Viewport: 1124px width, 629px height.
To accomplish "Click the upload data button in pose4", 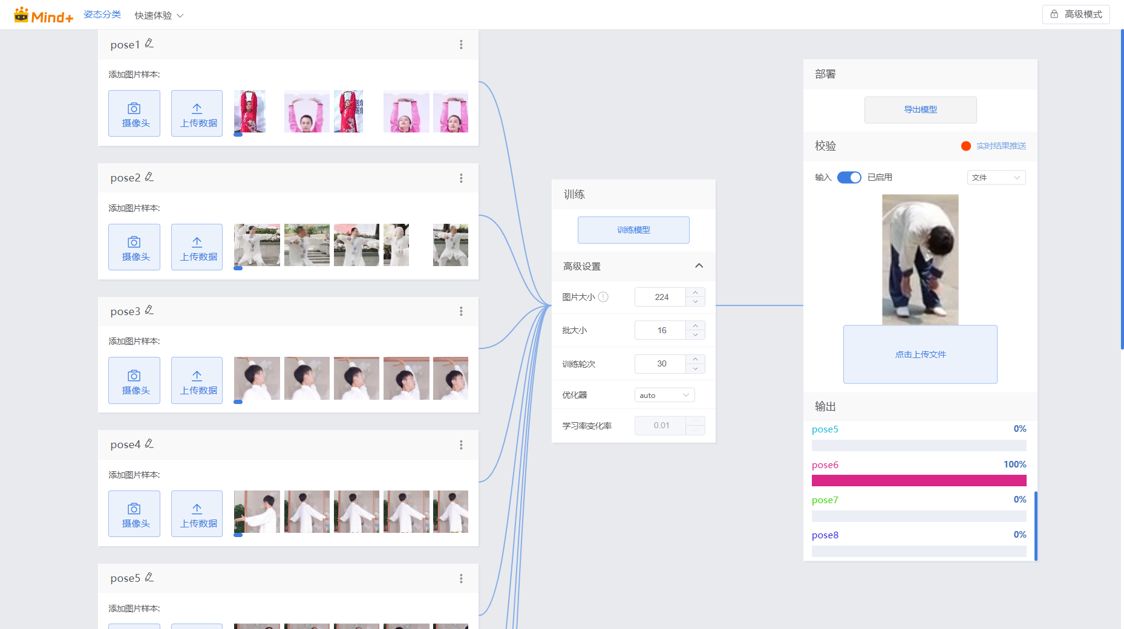I will pyautogui.click(x=197, y=514).
